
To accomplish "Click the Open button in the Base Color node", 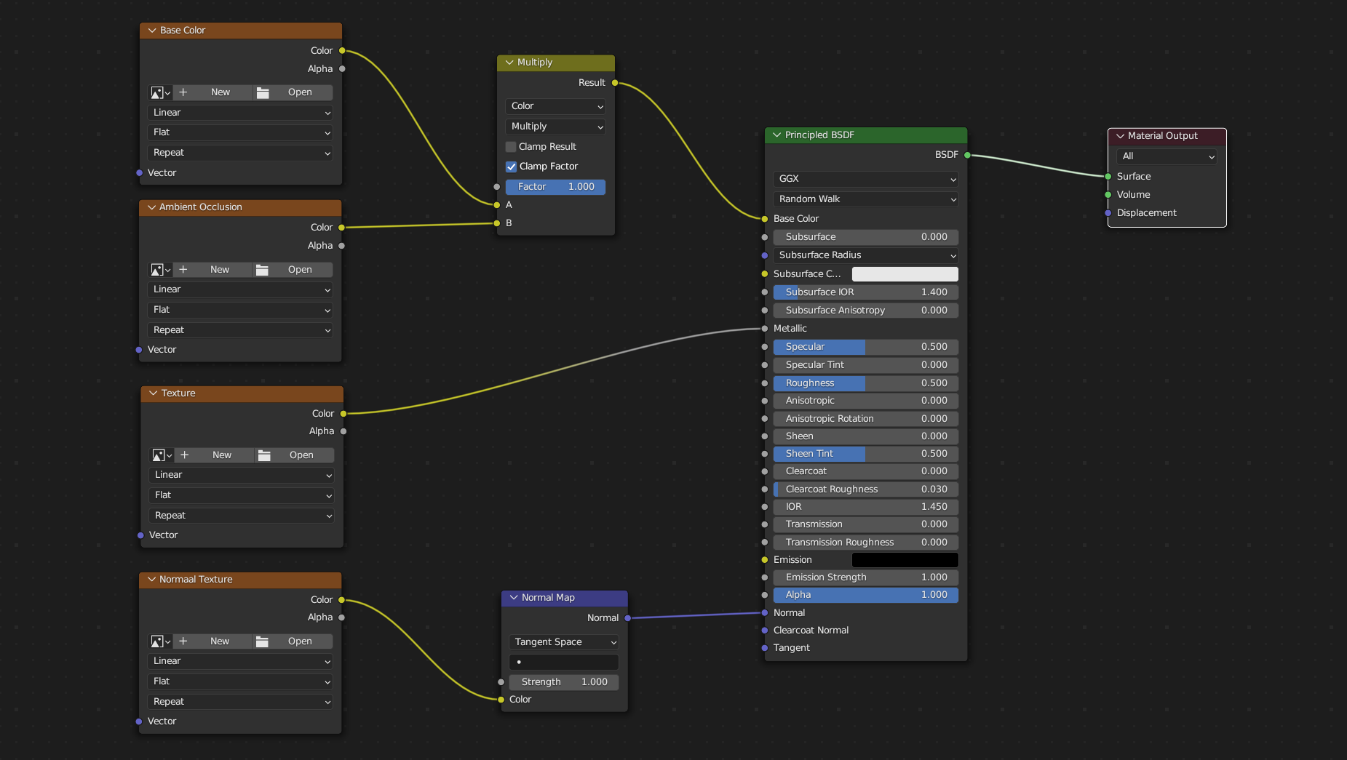I will (301, 92).
